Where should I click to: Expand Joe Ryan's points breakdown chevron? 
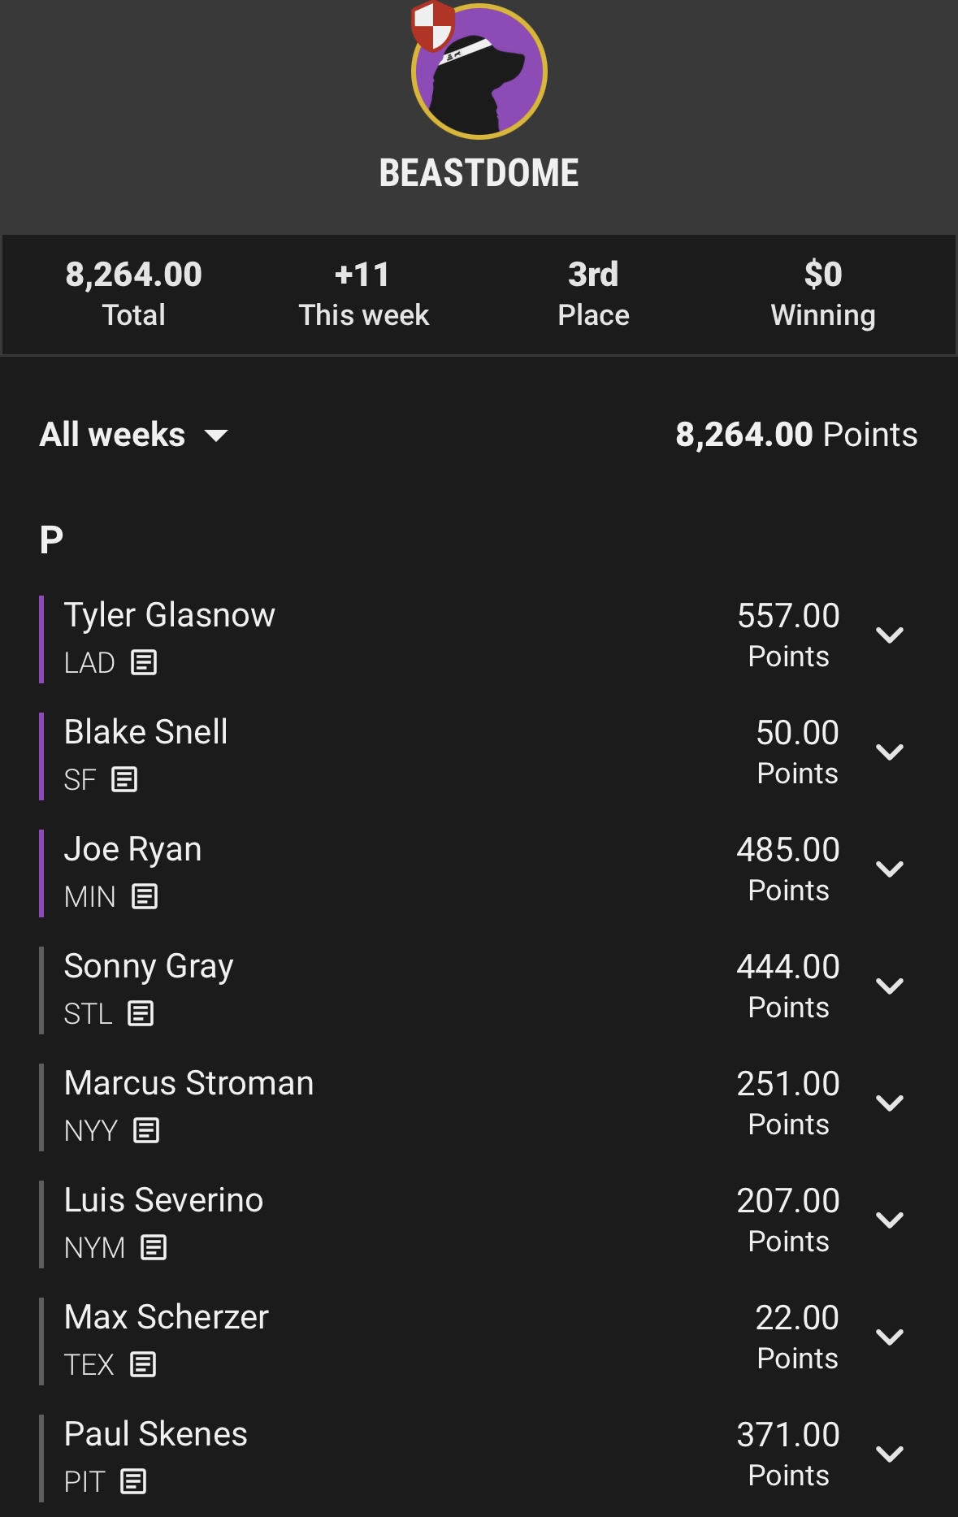pos(890,869)
